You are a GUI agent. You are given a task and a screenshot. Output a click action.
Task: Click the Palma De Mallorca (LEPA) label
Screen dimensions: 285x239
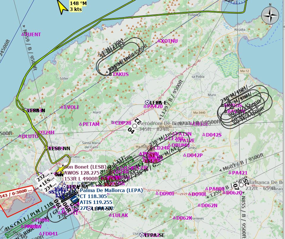pos(111,190)
